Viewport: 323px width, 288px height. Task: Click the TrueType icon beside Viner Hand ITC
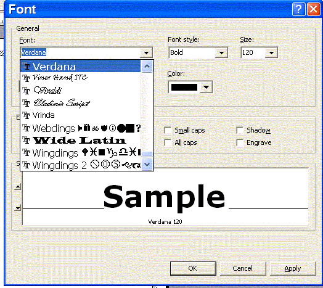click(x=26, y=78)
